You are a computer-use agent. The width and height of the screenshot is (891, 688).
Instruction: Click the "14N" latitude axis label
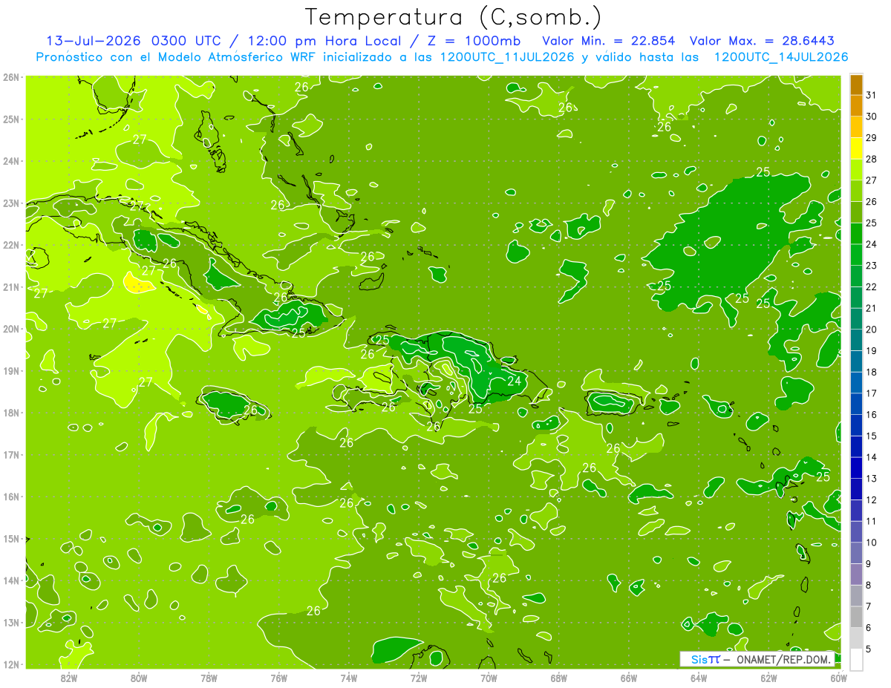11,580
